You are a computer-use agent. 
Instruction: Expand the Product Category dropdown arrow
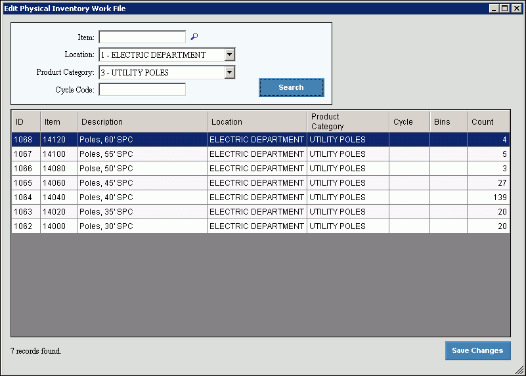[229, 73]
